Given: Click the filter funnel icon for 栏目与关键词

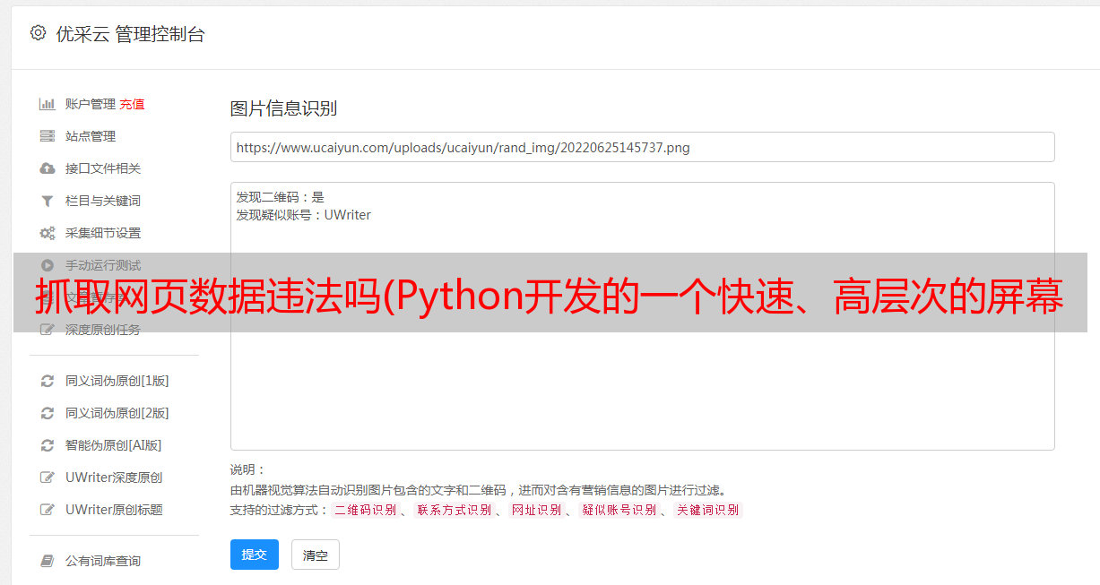Looking at the screenshot, I should pos(48,201).
